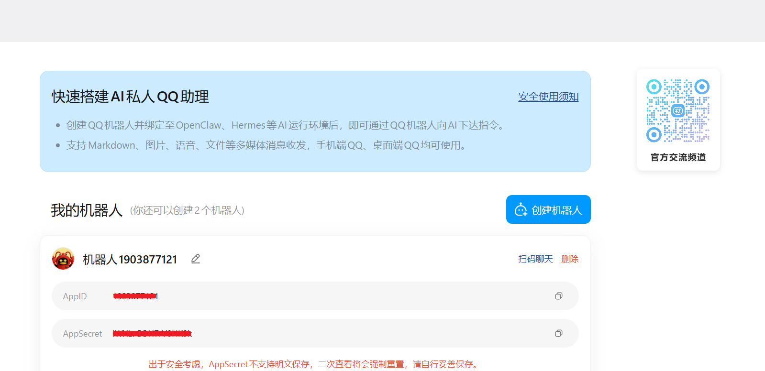Viewport: 765px width, 371px height.
Task: Click the bullet about binding to OpenClaw, Hermes
Action: coord(286,125)
